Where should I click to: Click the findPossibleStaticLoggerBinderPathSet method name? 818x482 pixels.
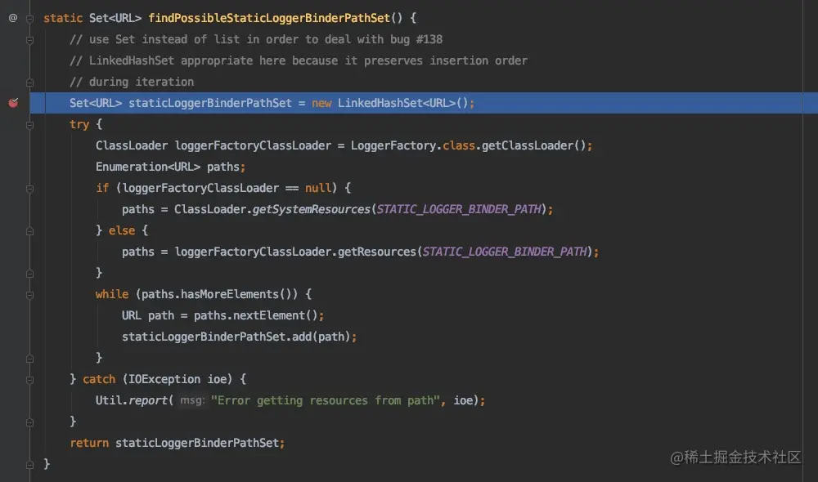(269, 18)
